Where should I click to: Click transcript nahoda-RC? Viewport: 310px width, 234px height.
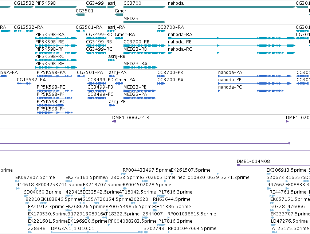click(x=180, y=49)
